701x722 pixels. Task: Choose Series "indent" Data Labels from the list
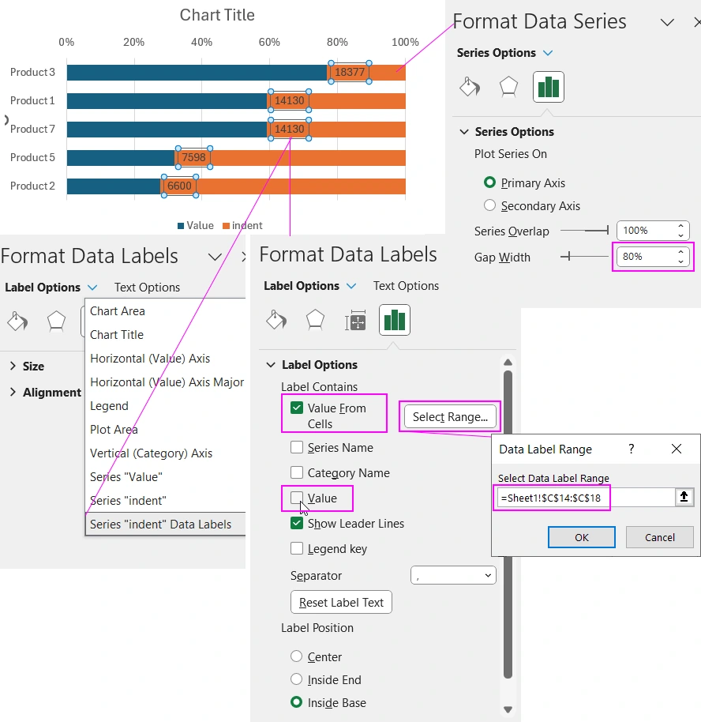click(x=164, y=524)
